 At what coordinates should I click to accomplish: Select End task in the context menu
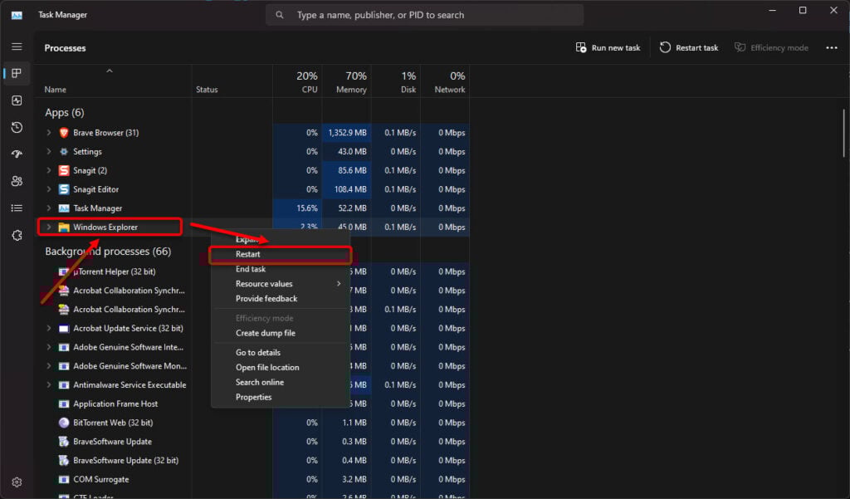[281, 269]
